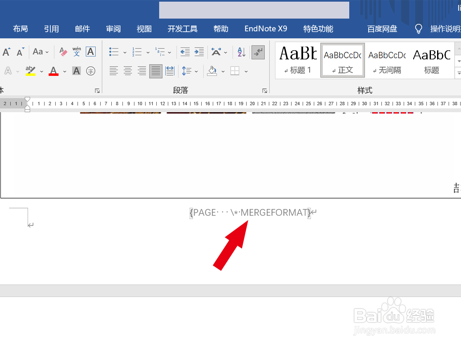The height and width of the screenshot is (346, 461).
Task: Clear all formatting with eraser icon
Action: tap(63, 52)
